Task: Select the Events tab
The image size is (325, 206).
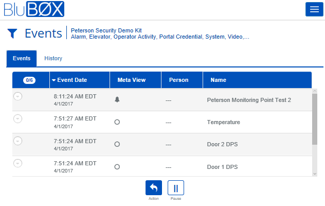Action: (x=22, y=58)
